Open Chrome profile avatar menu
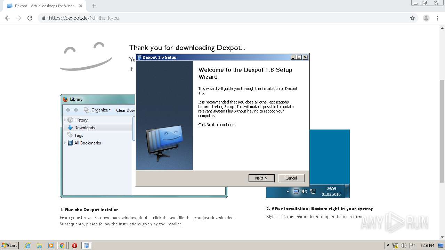Screen dimensions: 445x250 [x=426, y=18]
